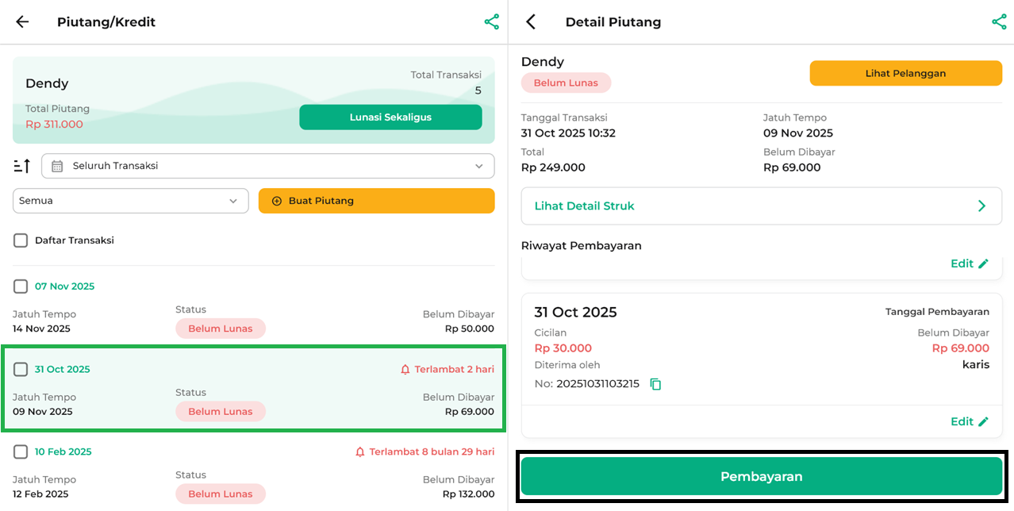
Task: Copy payment number 20251031103215
Action: (x=655, y=384)
